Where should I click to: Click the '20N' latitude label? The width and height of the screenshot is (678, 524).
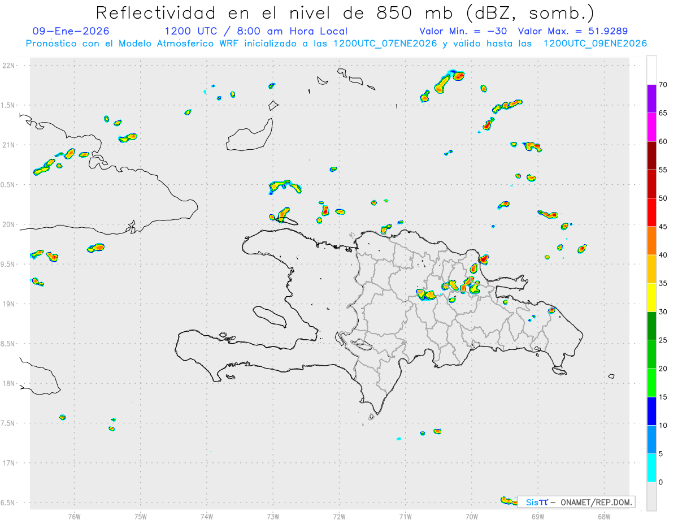coord(10,224)
